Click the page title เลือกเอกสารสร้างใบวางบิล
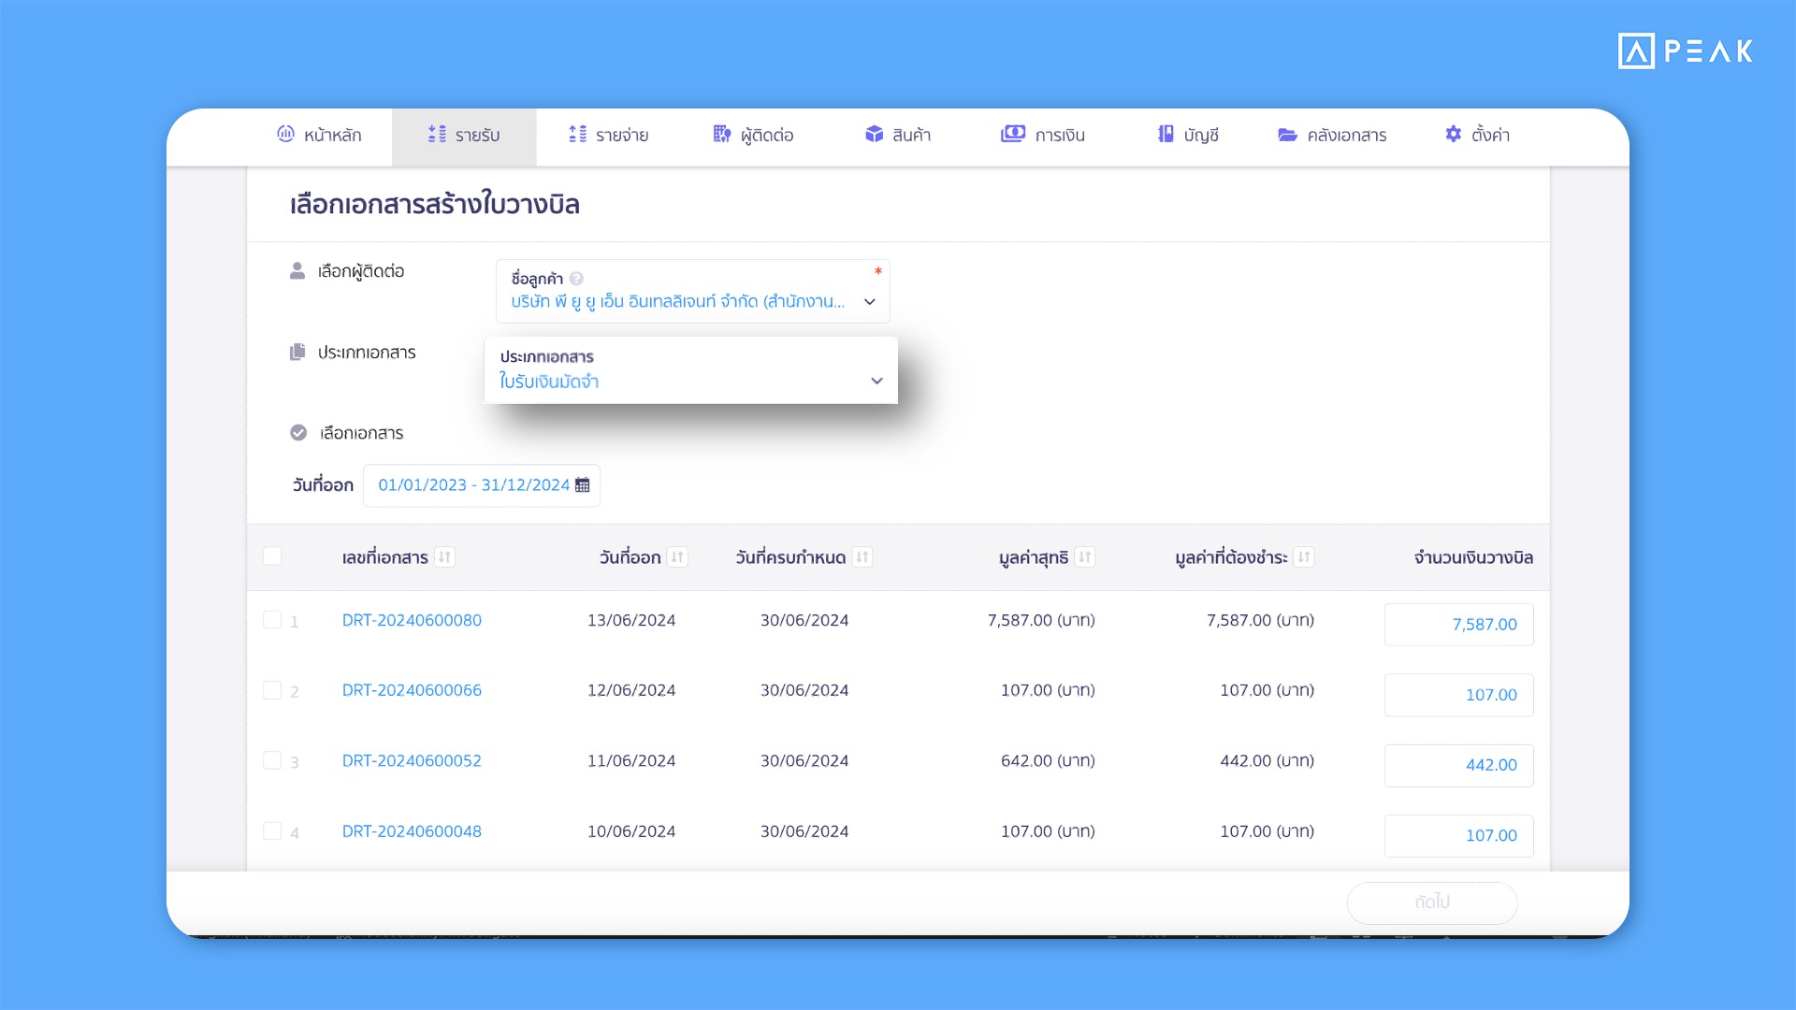1796x1010 pixels. click(x=435, y=204)
